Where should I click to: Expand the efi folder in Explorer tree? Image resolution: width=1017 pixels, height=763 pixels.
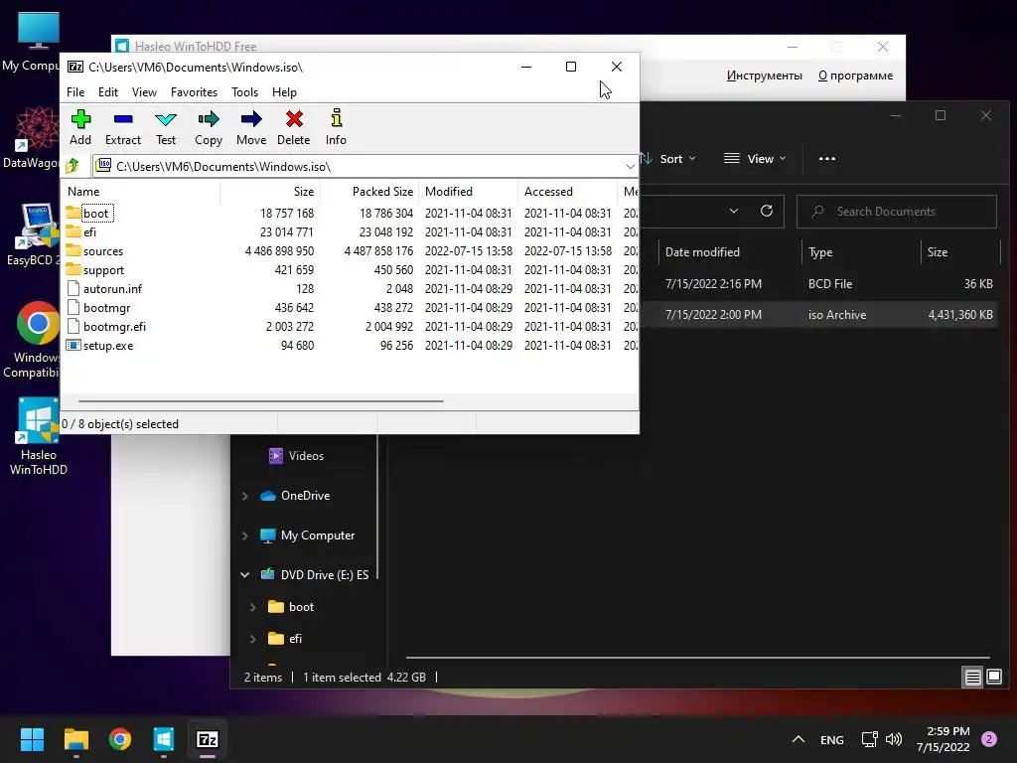(253, 639)
